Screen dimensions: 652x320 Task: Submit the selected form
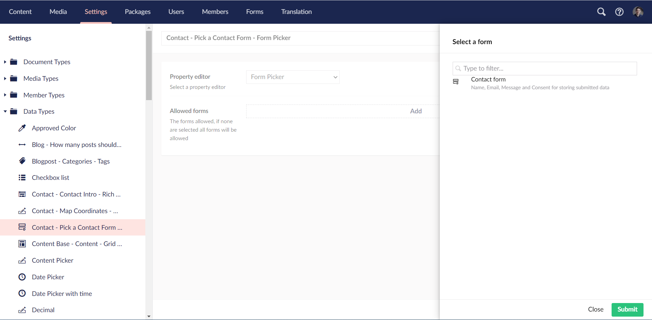[627, 309]
